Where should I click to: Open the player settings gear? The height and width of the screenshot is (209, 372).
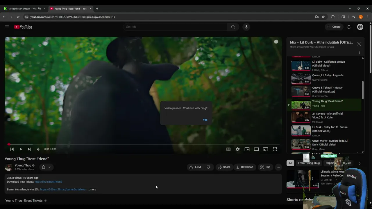coord(238,149)
